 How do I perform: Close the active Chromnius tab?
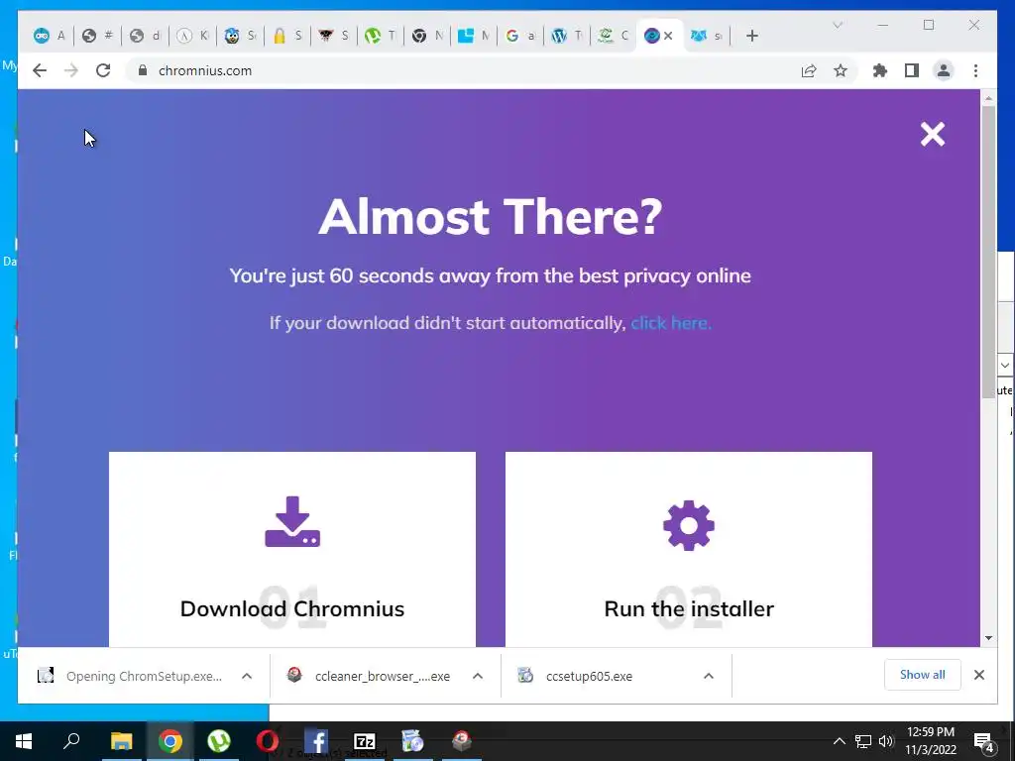669,37
